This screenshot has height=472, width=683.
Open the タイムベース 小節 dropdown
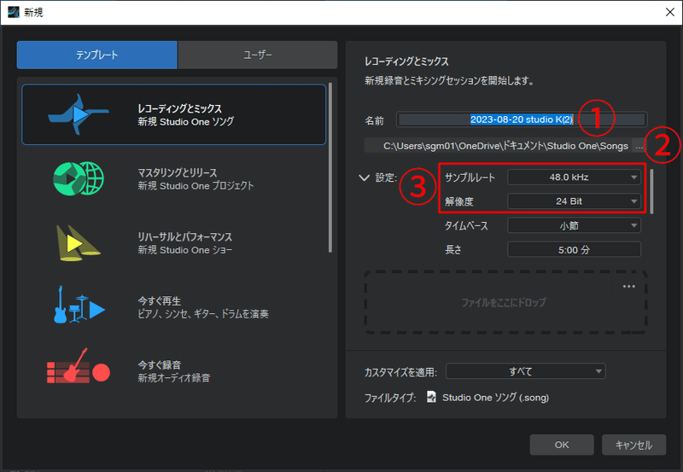[574, 225]
